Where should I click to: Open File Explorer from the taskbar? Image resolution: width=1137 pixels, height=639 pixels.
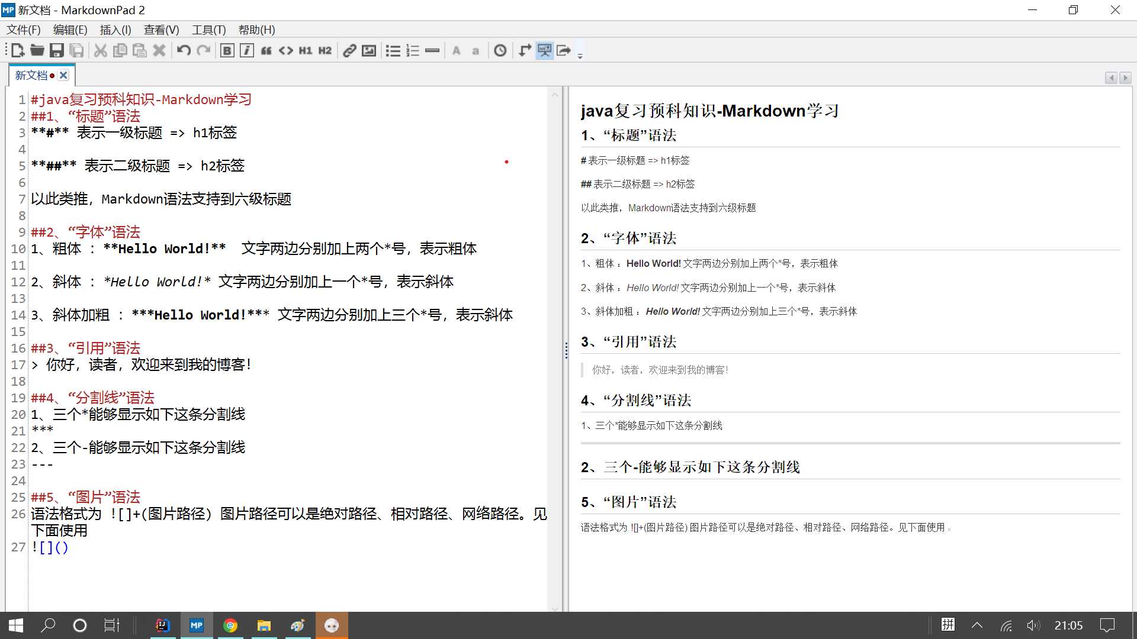pos(264,625)
